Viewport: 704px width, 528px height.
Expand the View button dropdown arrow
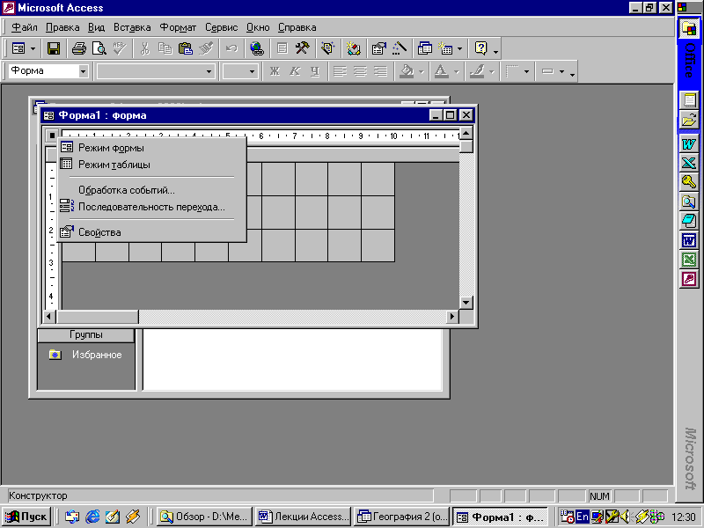33,48
